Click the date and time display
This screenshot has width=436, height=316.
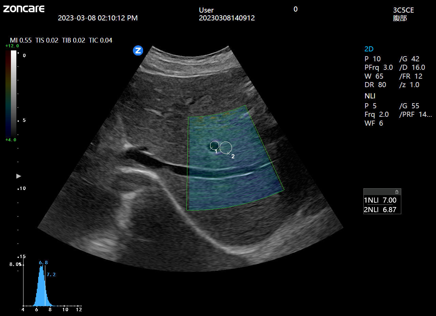98,18
